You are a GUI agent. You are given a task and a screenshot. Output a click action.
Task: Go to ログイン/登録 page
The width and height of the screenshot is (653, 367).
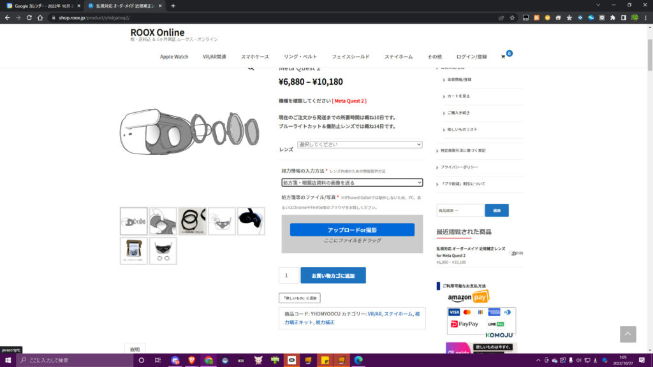coord(471,57)
